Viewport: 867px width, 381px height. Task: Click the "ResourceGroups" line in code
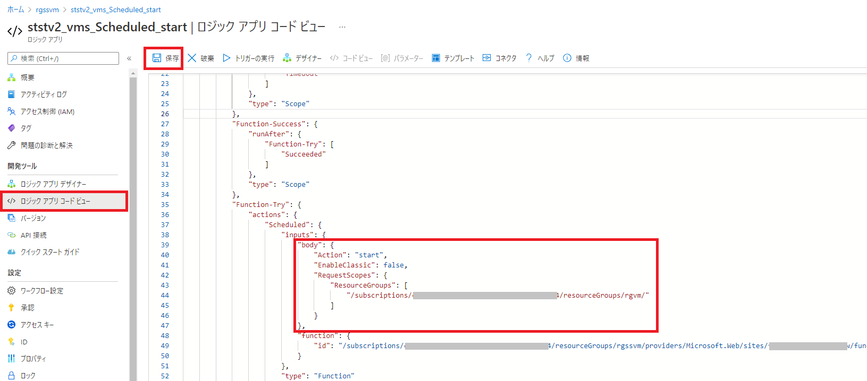tap(369, 285)
